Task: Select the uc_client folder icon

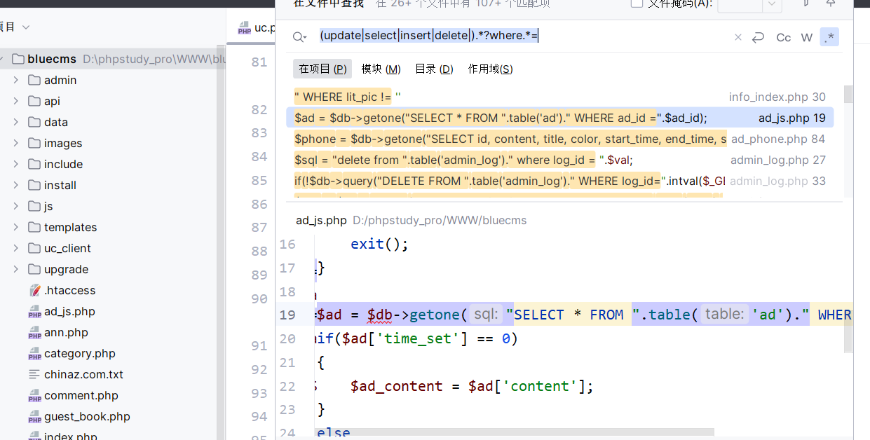Action: point(34,248)
